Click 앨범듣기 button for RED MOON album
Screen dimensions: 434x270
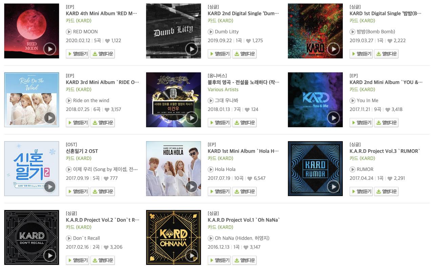click(77, 54)
